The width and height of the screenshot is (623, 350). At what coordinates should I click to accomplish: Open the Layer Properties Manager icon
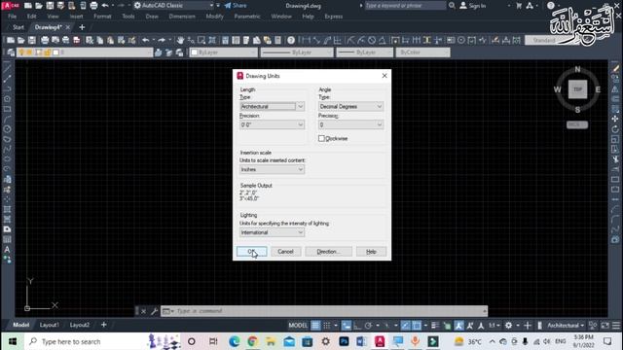(11, 52)
